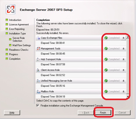This screenshot has height=119, width=136.
Task: Collapse the Management Tools section
Action: [x=124, y=48]
